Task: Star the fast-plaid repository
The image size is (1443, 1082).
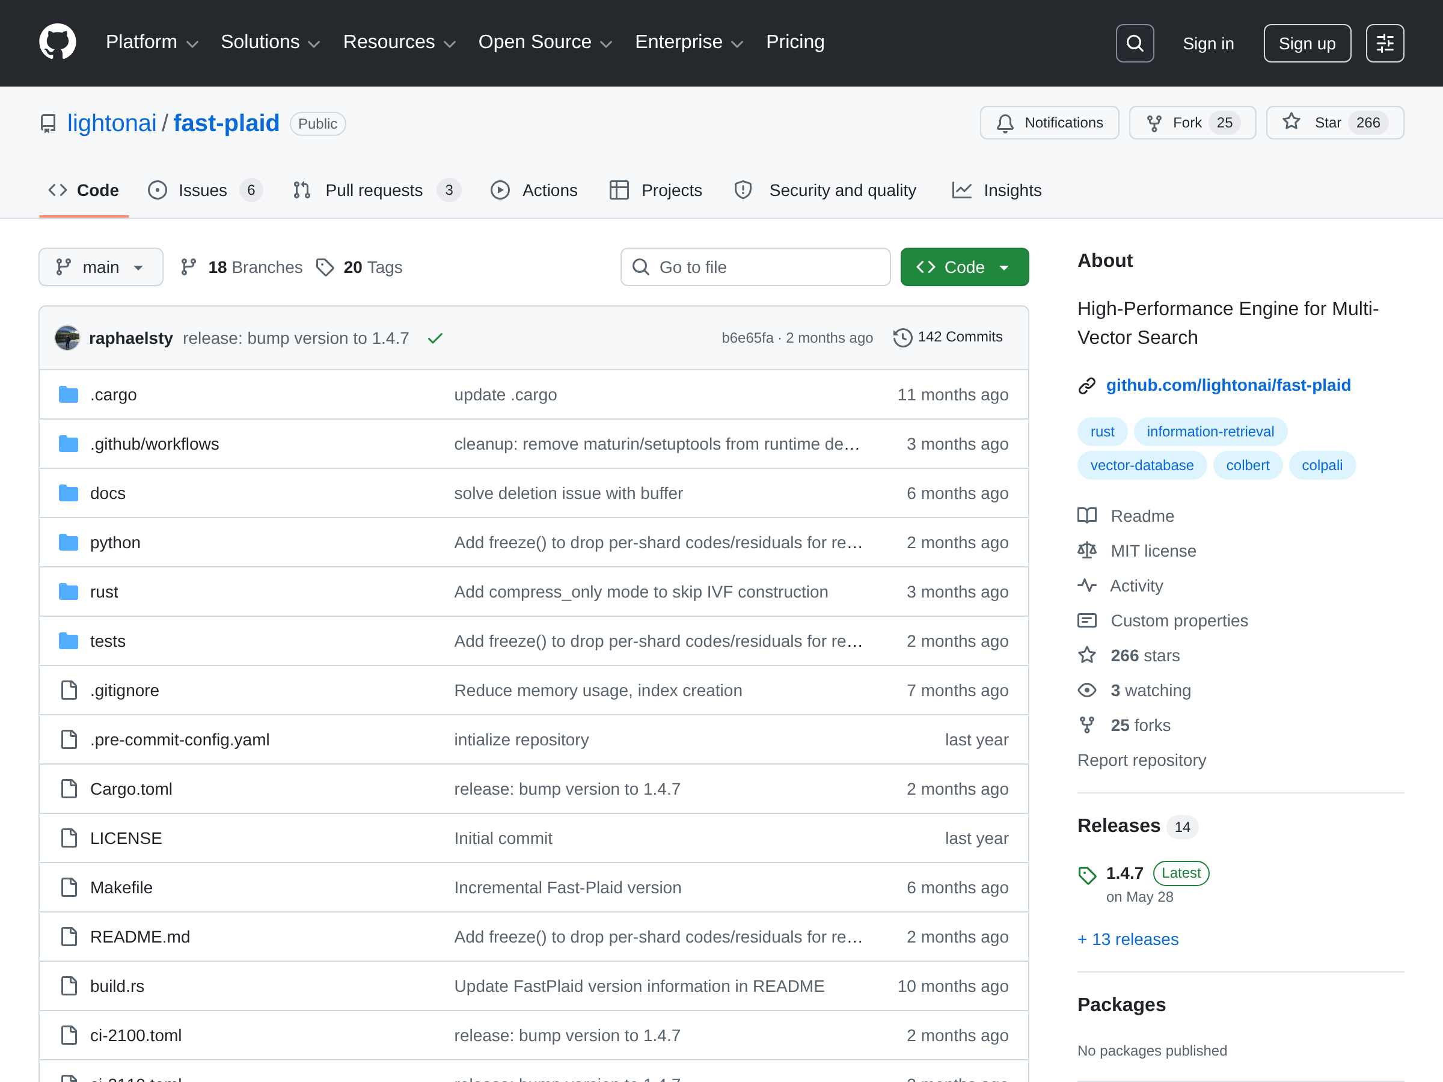Action: click(x=1335, y=123)
